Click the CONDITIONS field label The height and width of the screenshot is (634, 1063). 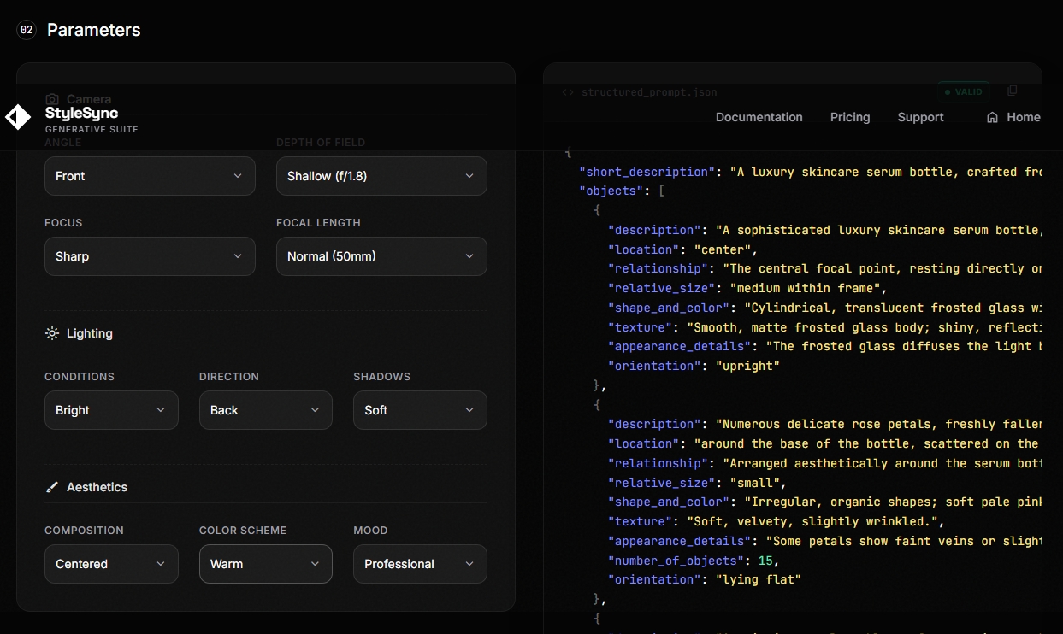80,377
